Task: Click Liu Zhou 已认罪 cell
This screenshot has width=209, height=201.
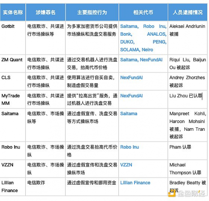Action: click(188, 99)
